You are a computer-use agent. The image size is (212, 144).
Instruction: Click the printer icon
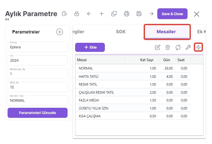pyautogui.click(x=127, y=14)
